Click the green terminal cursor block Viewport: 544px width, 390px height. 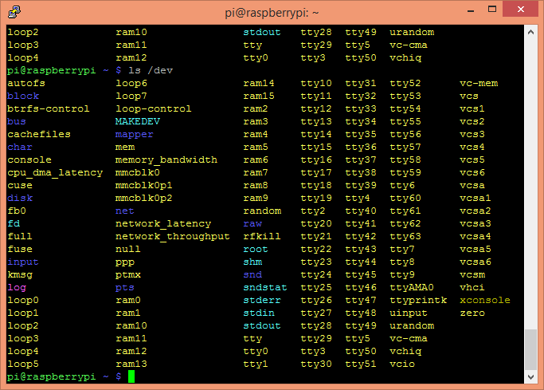tap(131, 376)
